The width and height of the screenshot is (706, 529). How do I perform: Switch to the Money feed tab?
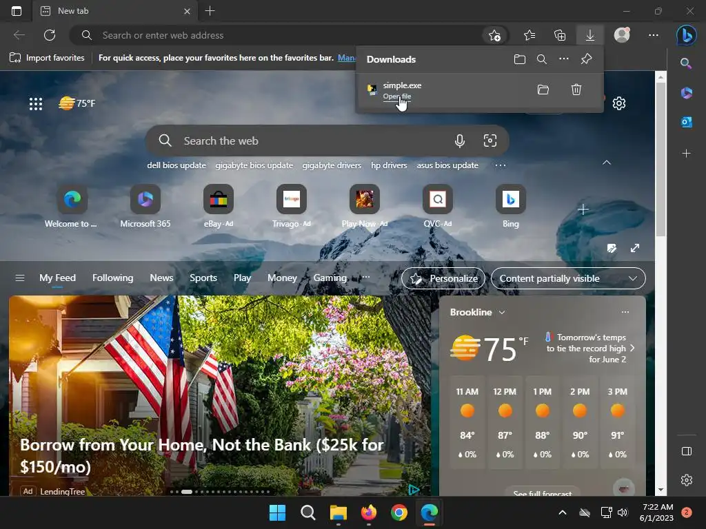282,278
